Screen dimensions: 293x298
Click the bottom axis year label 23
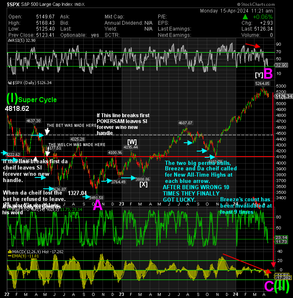(121, 294)
